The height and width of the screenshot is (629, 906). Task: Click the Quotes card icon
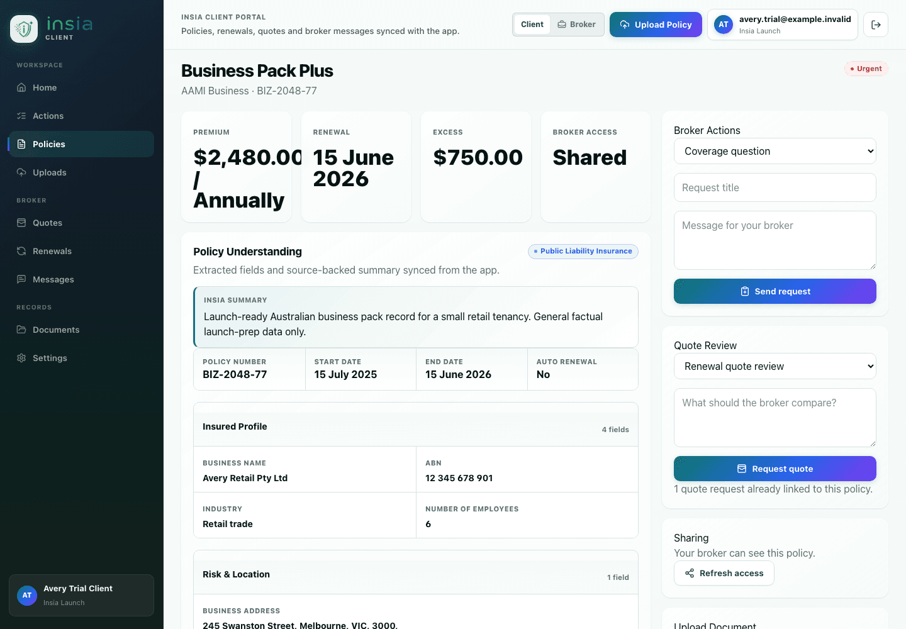tap(21, 223)
